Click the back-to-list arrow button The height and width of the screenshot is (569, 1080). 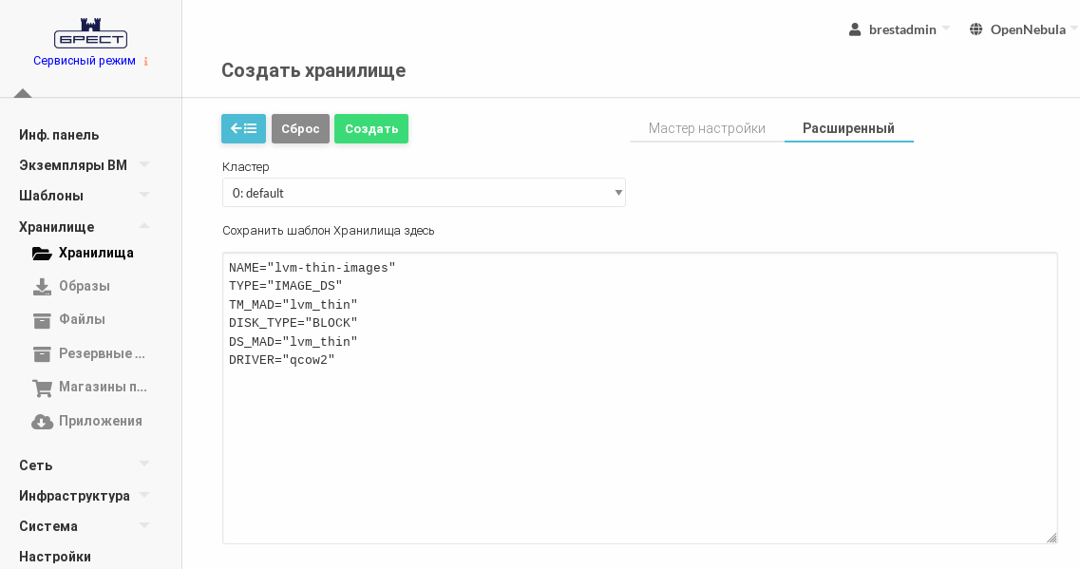click(x=243, y=128)
